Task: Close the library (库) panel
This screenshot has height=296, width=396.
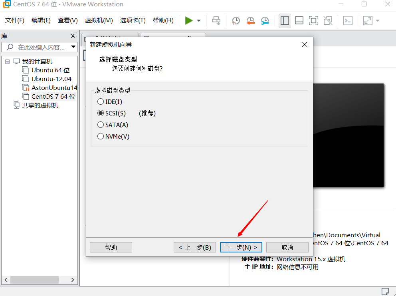Action: pyautogui.click(x=73, y=36)
